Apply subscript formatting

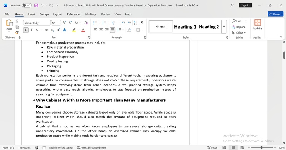[x=53, y=30]
